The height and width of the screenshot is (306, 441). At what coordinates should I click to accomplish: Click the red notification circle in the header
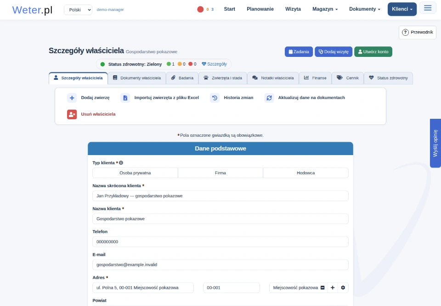pyautogui.click(x=200, y=9)
